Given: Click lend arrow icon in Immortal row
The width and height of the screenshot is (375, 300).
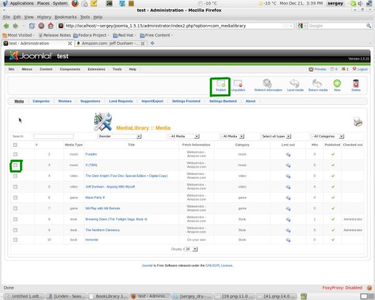Looking at the screenshot, I should pyautogui.click(x=288, y=240).
